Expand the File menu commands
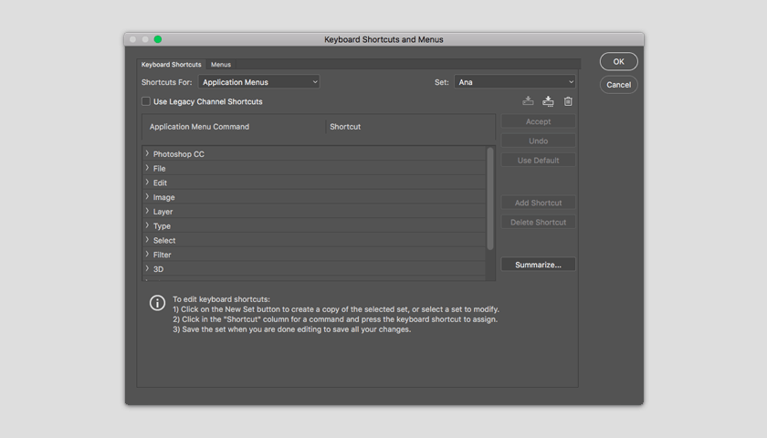 tap(147, 168)
